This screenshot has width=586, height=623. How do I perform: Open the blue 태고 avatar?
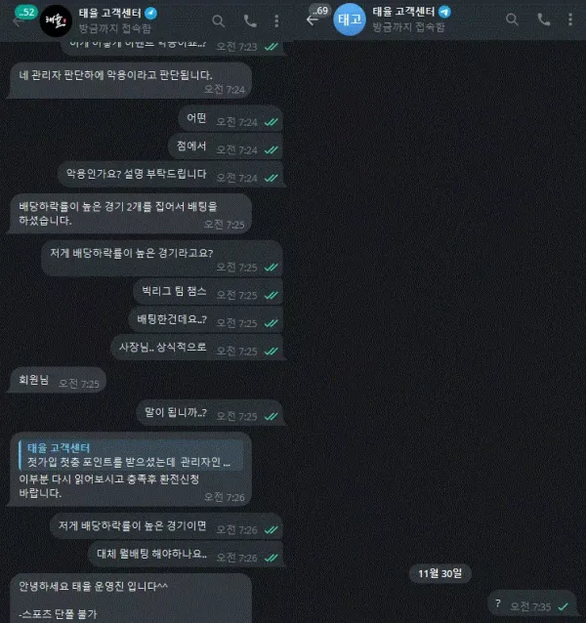350,20
